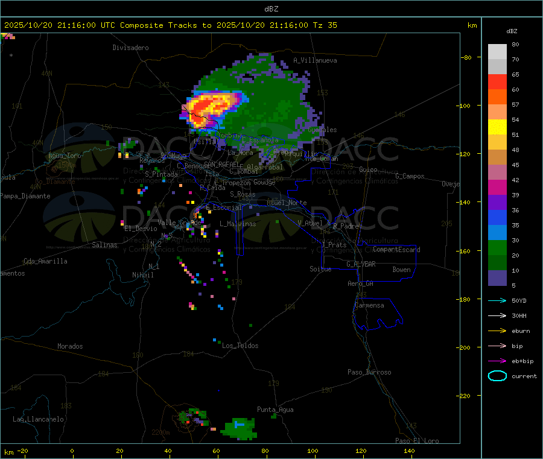Click the 'A_Villanueva' map label
The height and width of the screenshot is (459, 543).
tap(315, 60)
